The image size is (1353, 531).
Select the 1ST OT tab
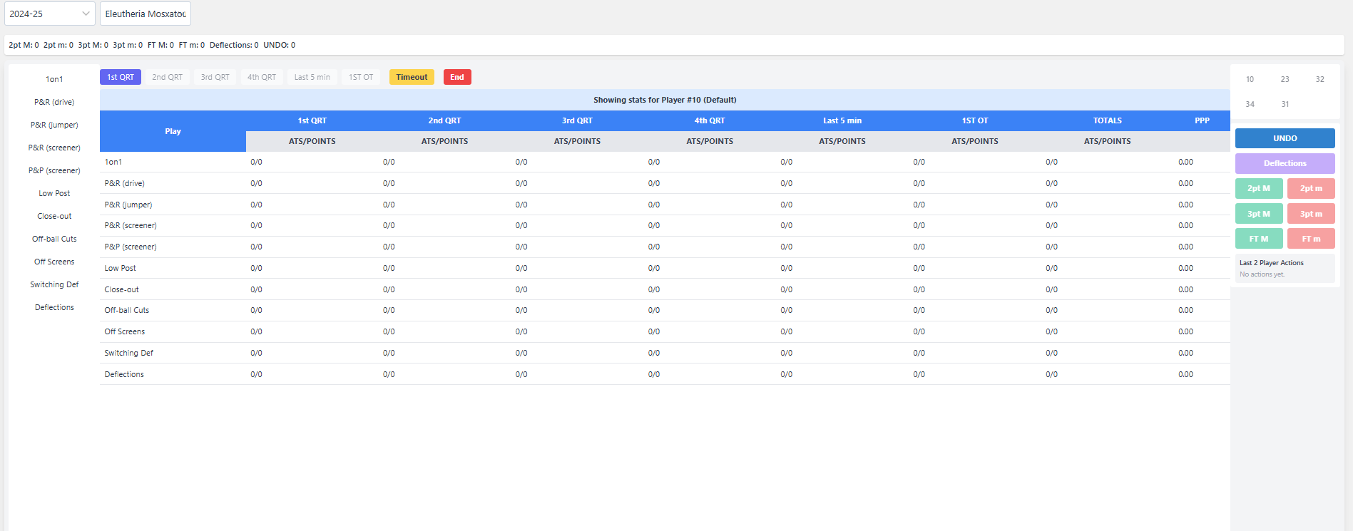(361, 77)
